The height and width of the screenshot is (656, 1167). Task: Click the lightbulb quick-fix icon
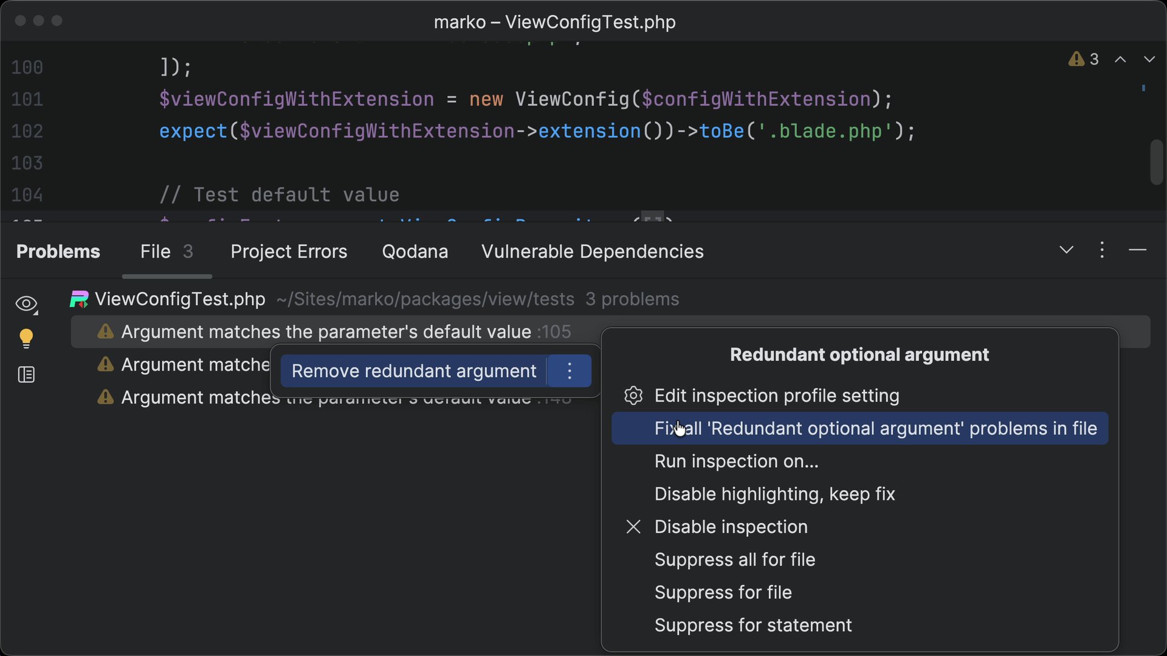26,338
